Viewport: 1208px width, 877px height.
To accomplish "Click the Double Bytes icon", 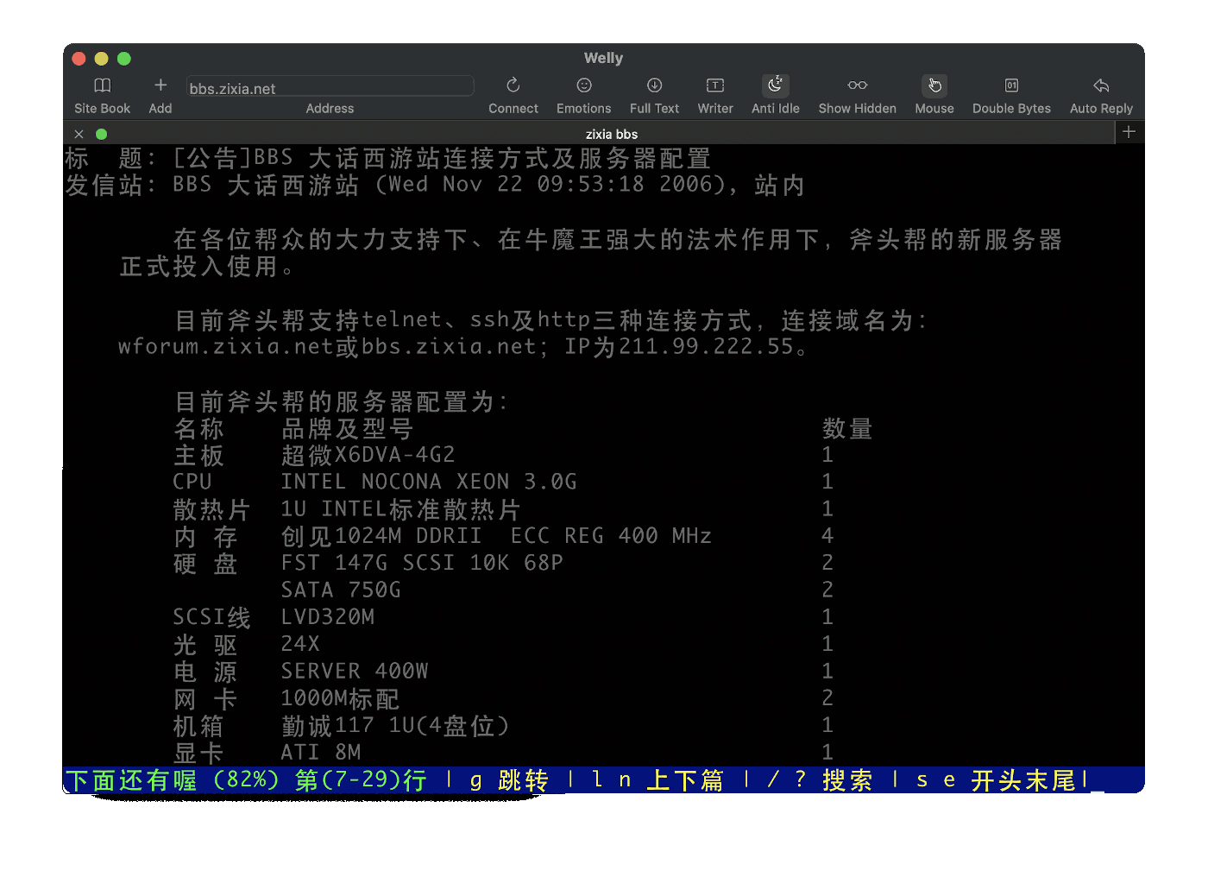I will 1010,93.
